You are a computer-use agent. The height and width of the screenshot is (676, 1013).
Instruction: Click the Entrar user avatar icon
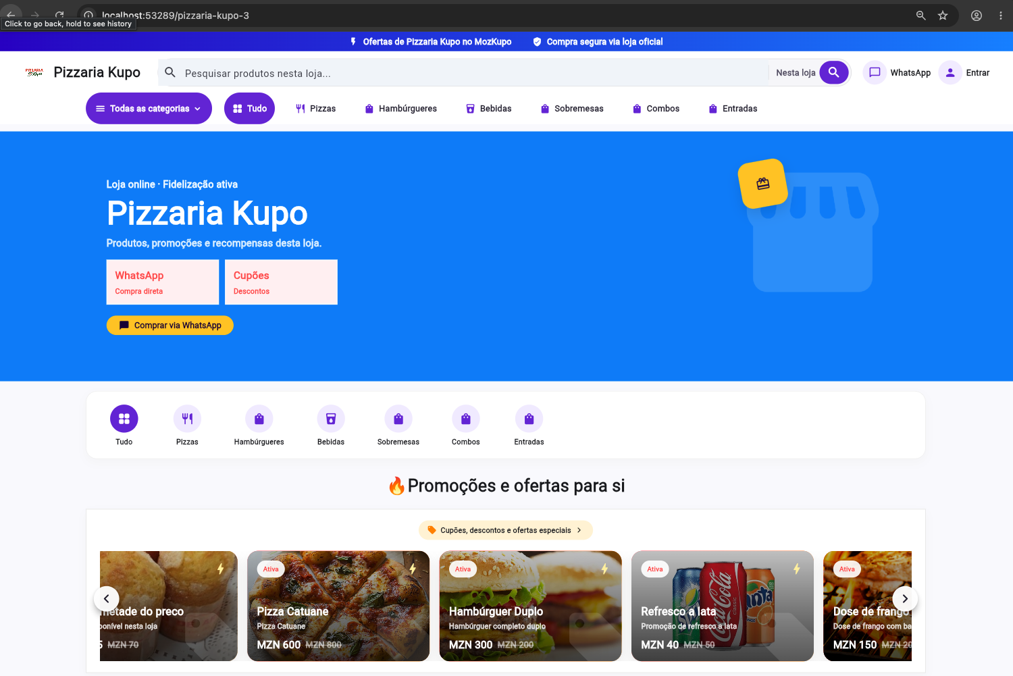click(950, 72)
